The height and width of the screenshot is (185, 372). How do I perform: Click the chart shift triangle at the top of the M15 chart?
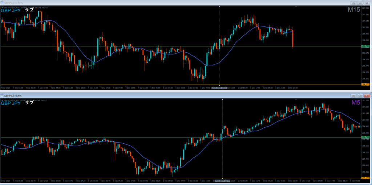296,7
